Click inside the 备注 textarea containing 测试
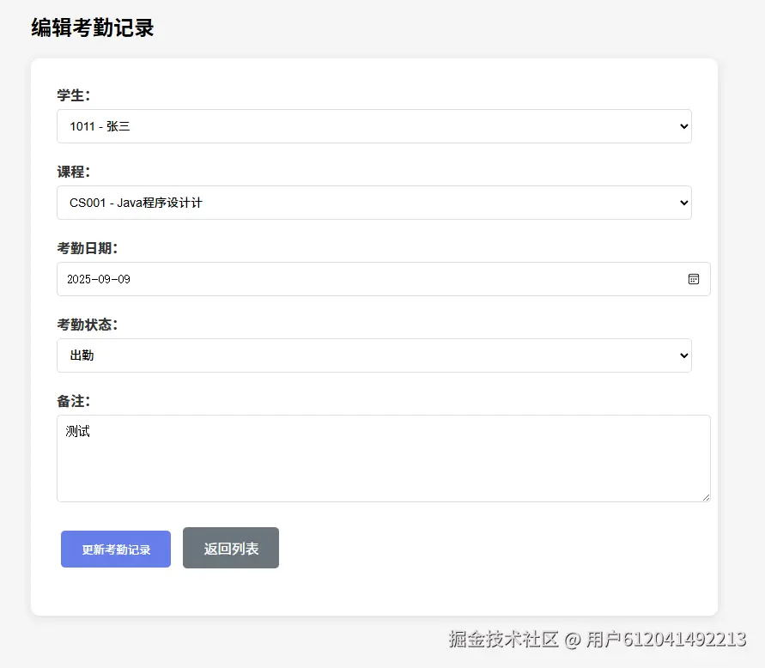765x668 pixels. [x=384, y=458]
